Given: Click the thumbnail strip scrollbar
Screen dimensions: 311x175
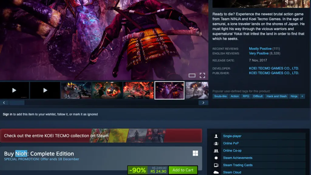Looking at the screenshot, I should coord(17,102).
